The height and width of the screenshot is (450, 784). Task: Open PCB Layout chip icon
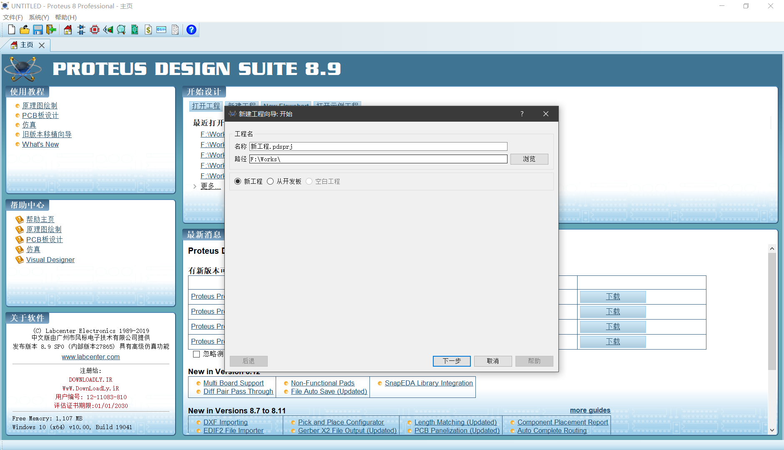(95, 30)
